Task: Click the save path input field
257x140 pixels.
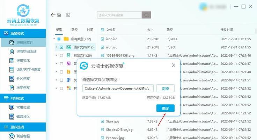Action: point(118,89)
